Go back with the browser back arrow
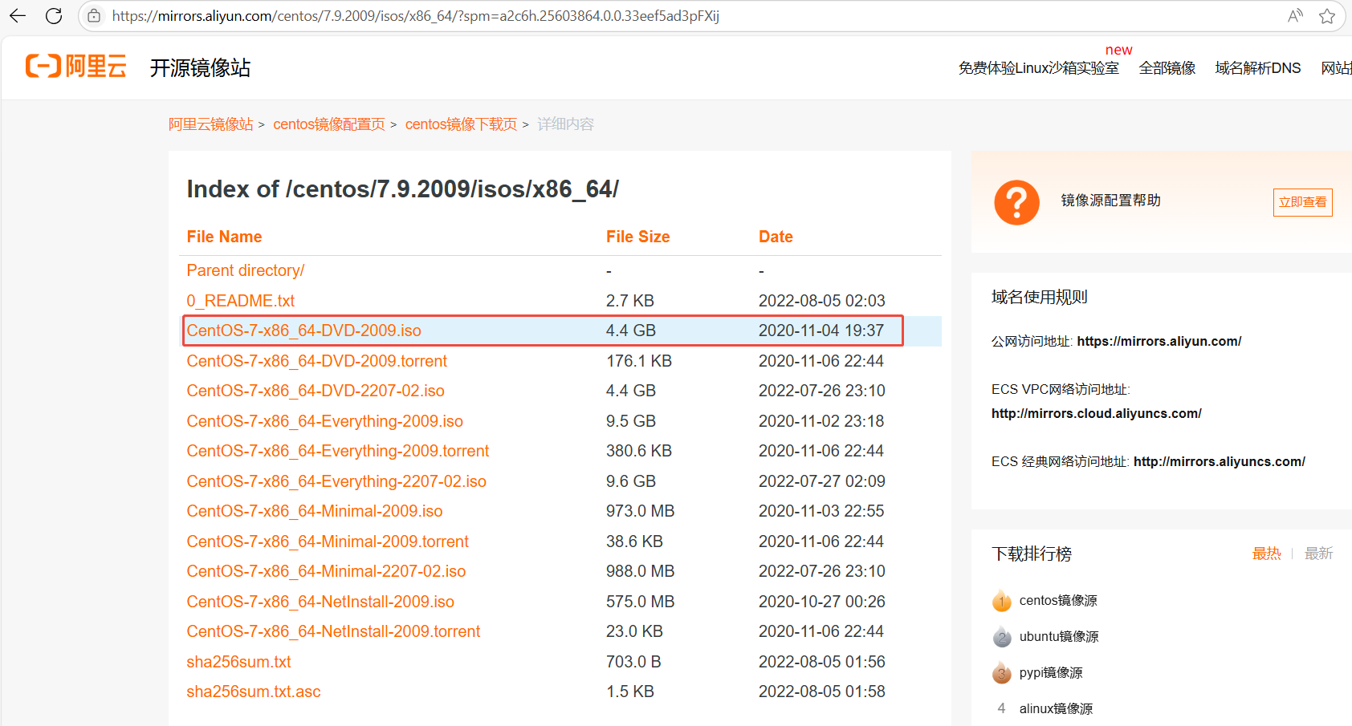 point(18,16)
